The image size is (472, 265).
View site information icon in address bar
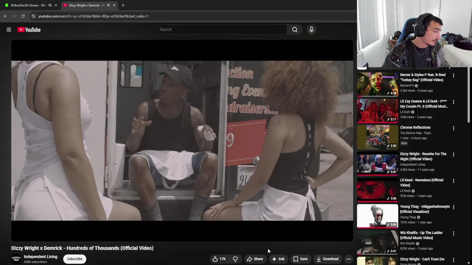pos(33,16)
